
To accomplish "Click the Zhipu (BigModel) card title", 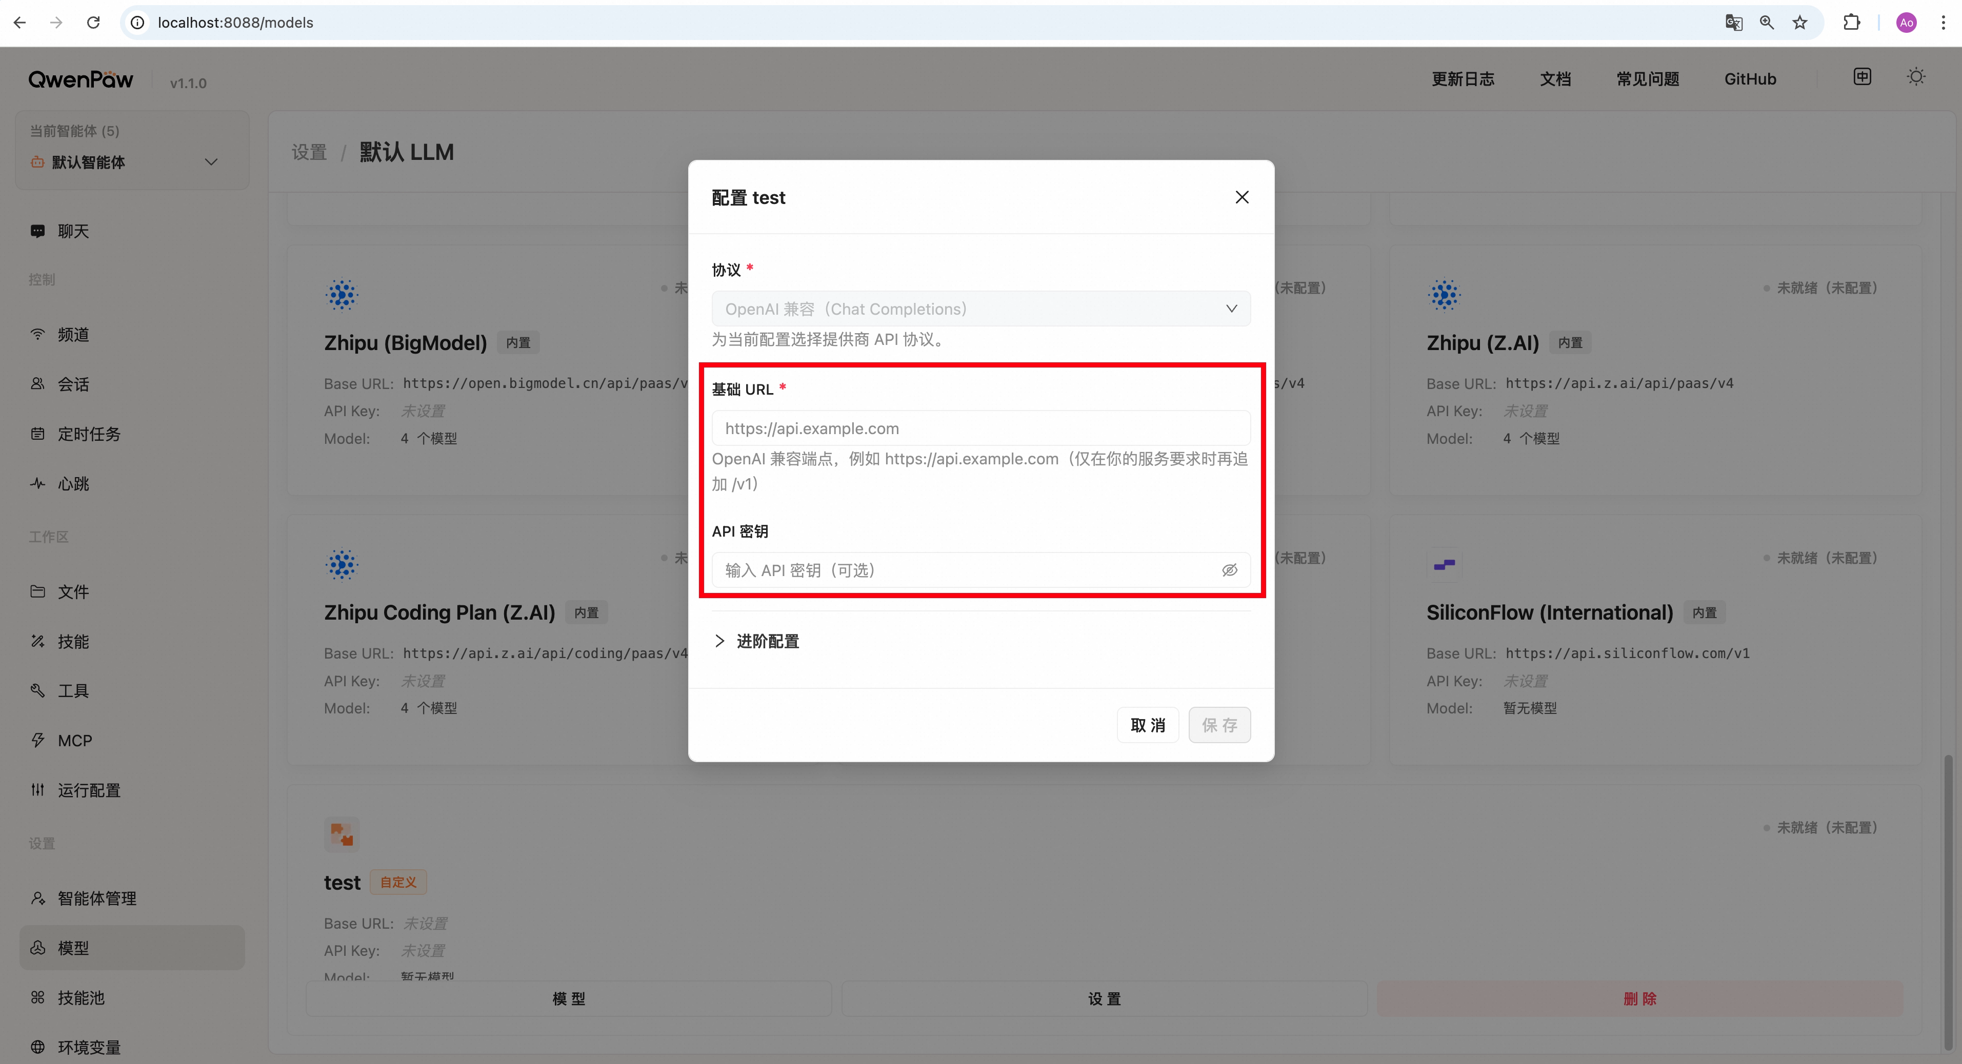I will click(x=405, y=343).
